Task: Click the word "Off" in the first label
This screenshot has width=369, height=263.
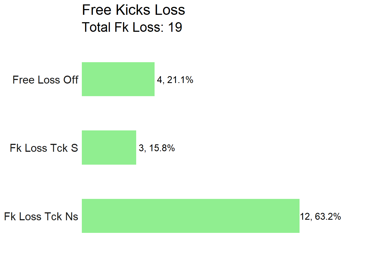Action: coord(71,80)
